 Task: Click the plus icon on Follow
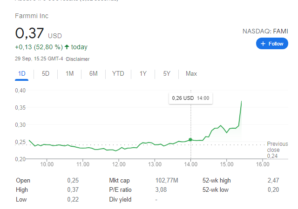[x=263, y=44]
